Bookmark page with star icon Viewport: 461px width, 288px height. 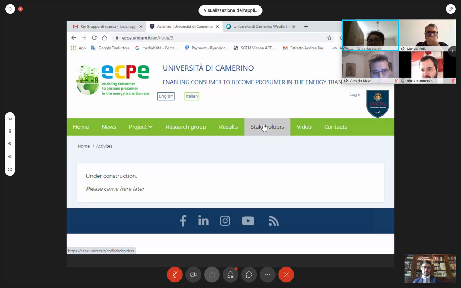click(x=329, y=38)
